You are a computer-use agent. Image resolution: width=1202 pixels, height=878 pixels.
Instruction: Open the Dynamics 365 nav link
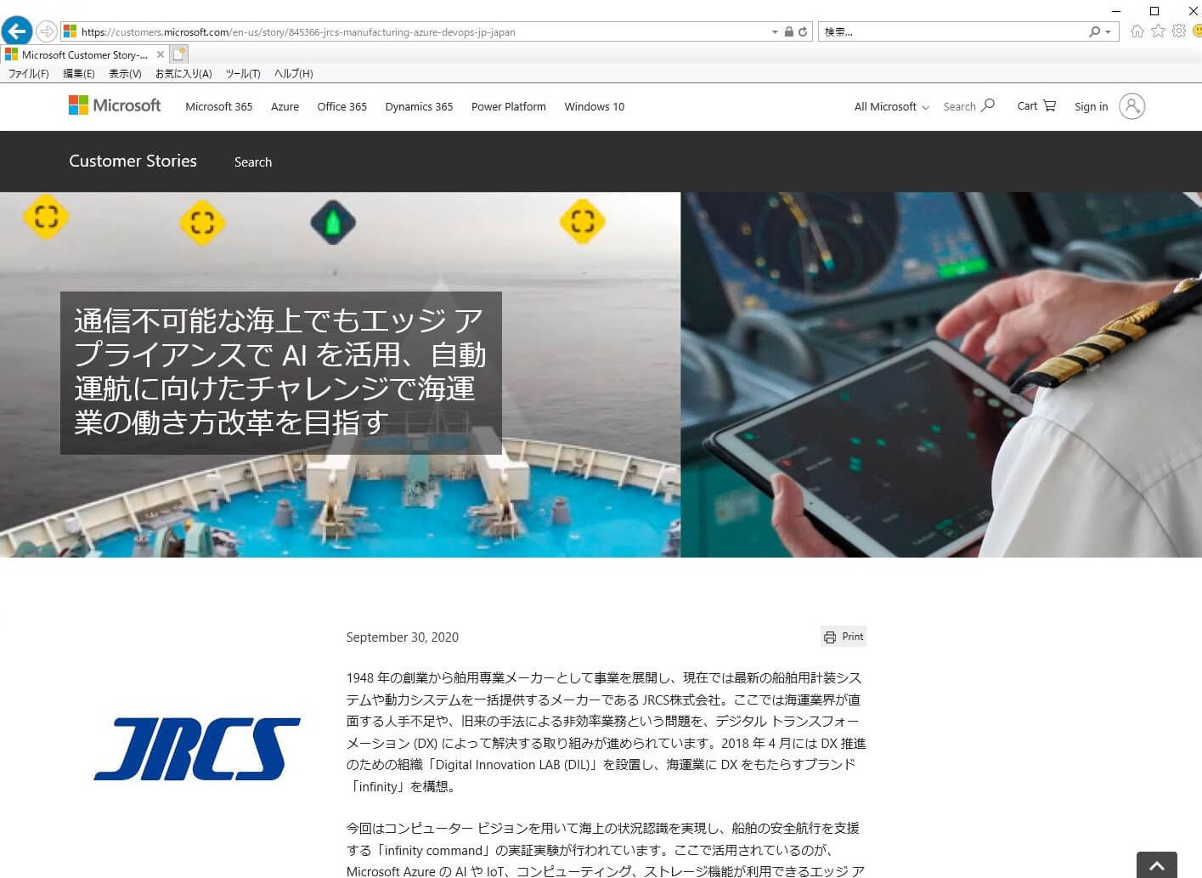point(419,106)
